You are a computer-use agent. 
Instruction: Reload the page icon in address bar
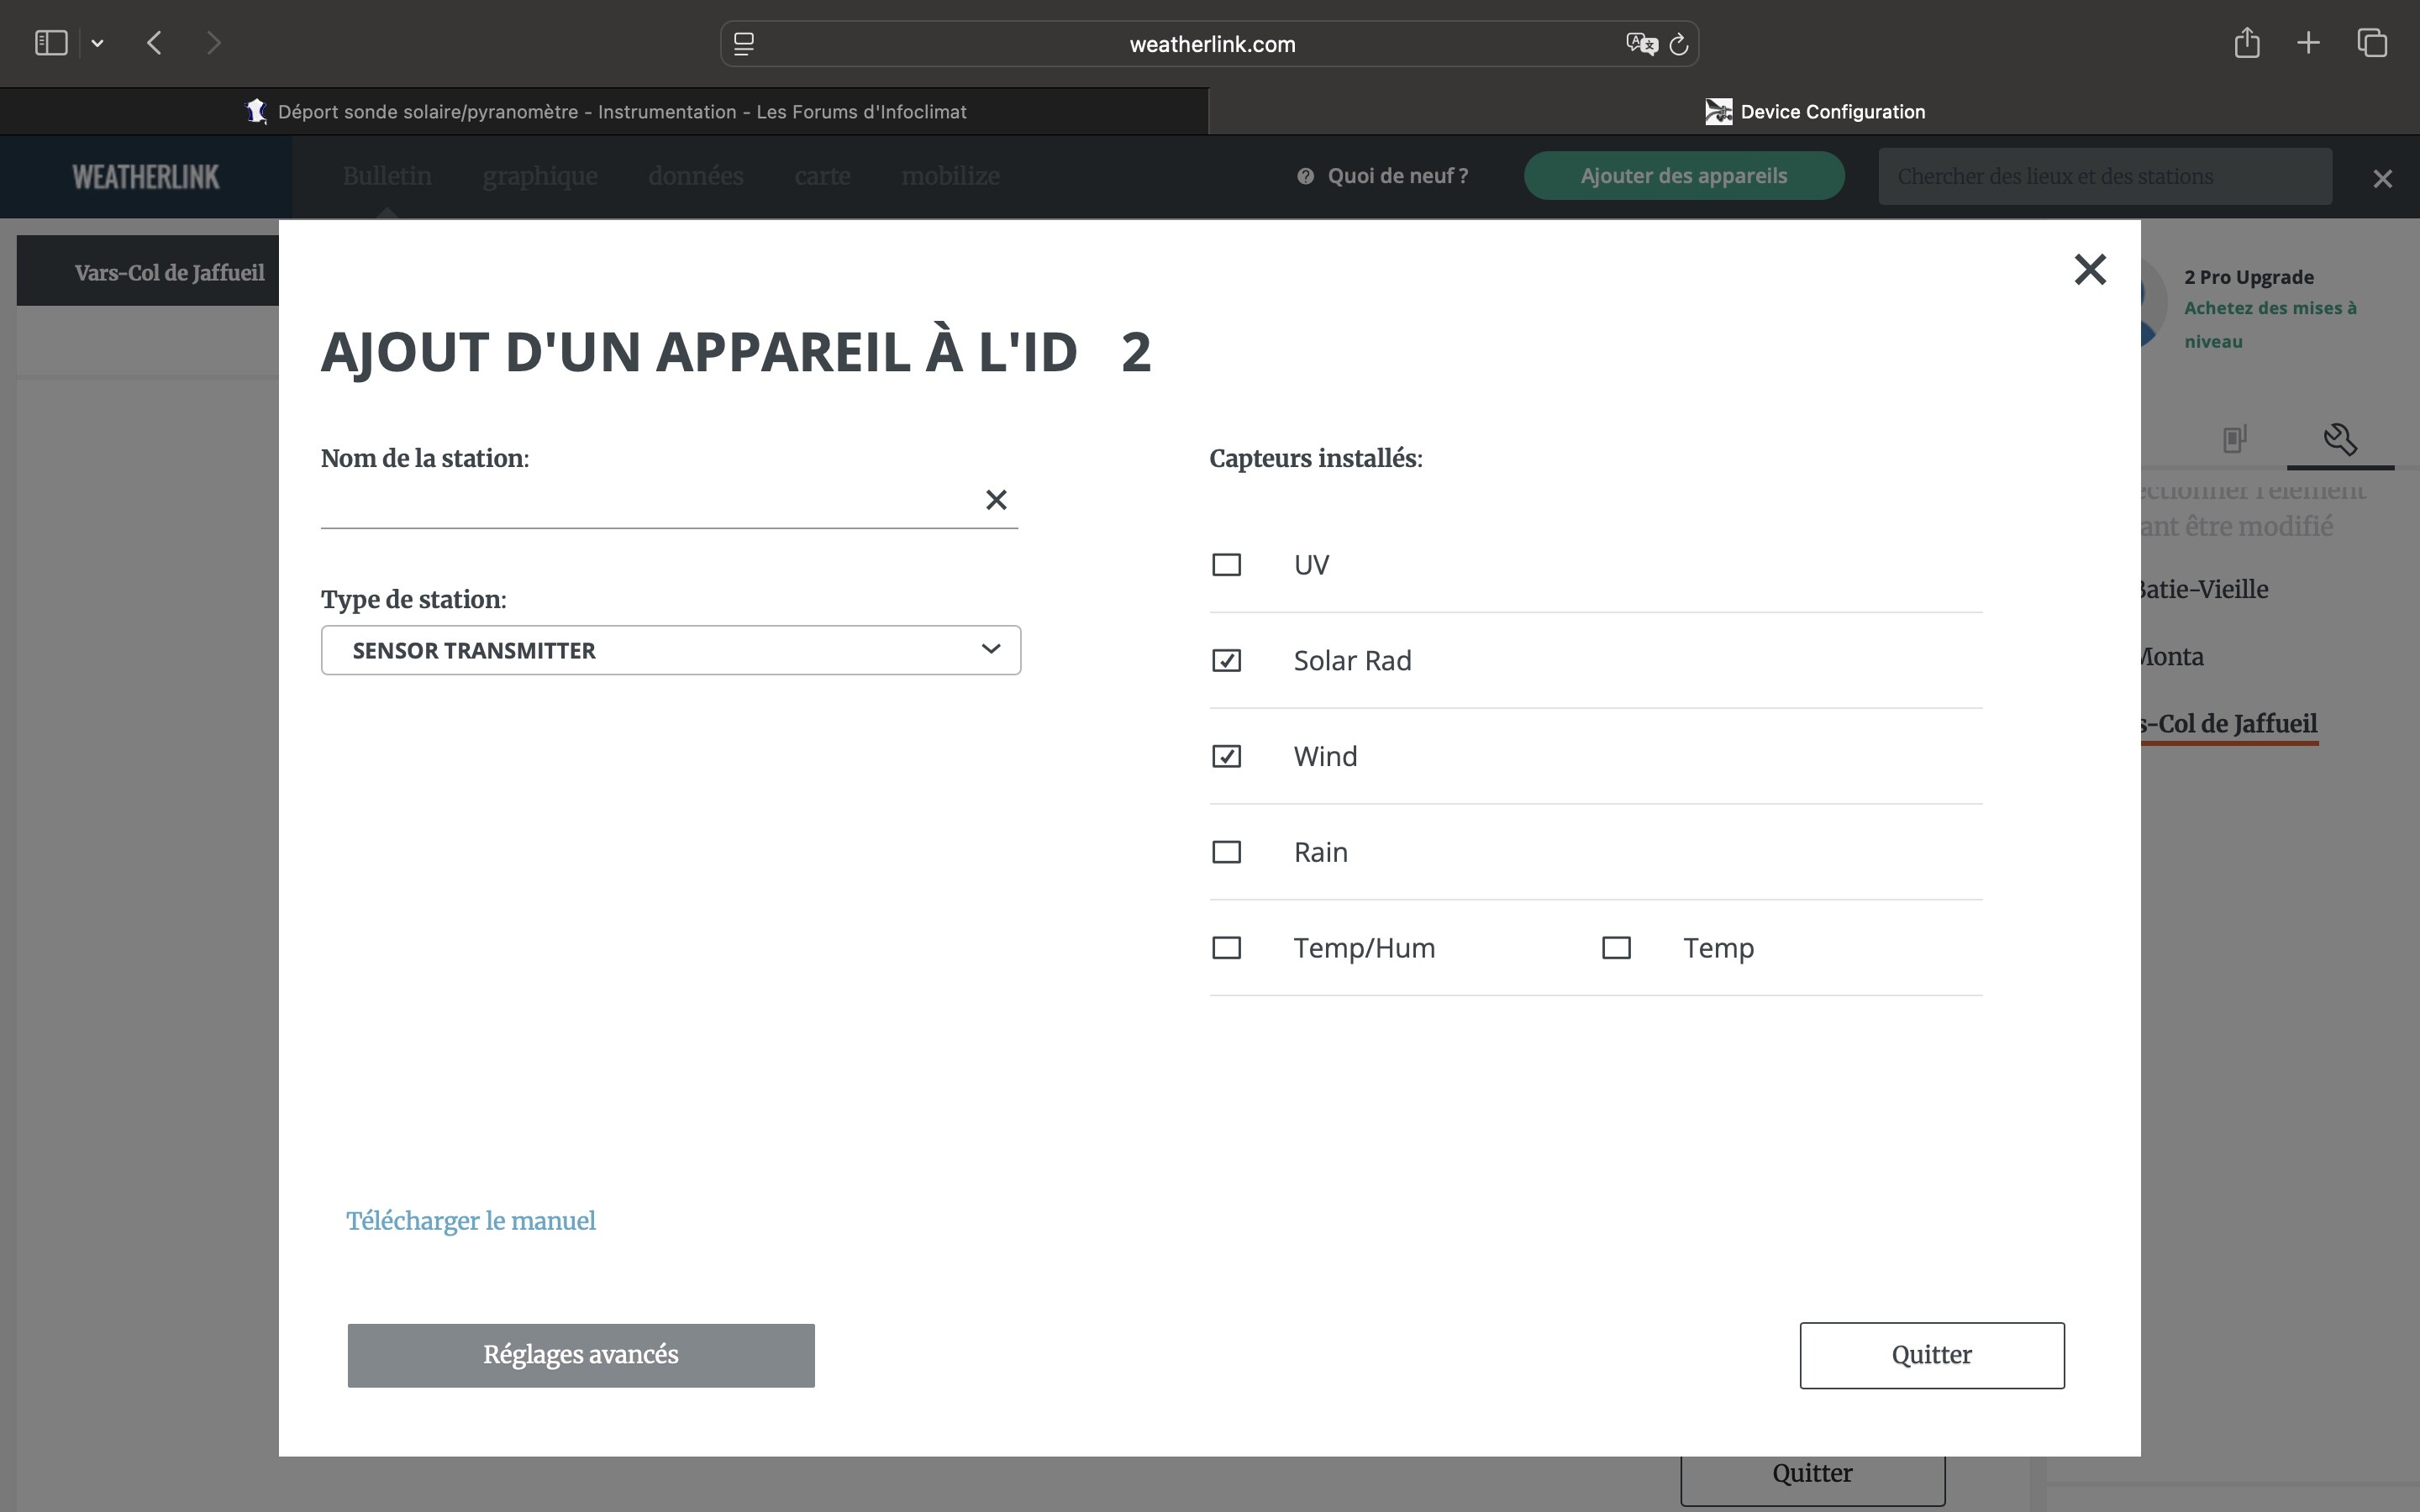pyautogui.click(x=1679, y=44)
